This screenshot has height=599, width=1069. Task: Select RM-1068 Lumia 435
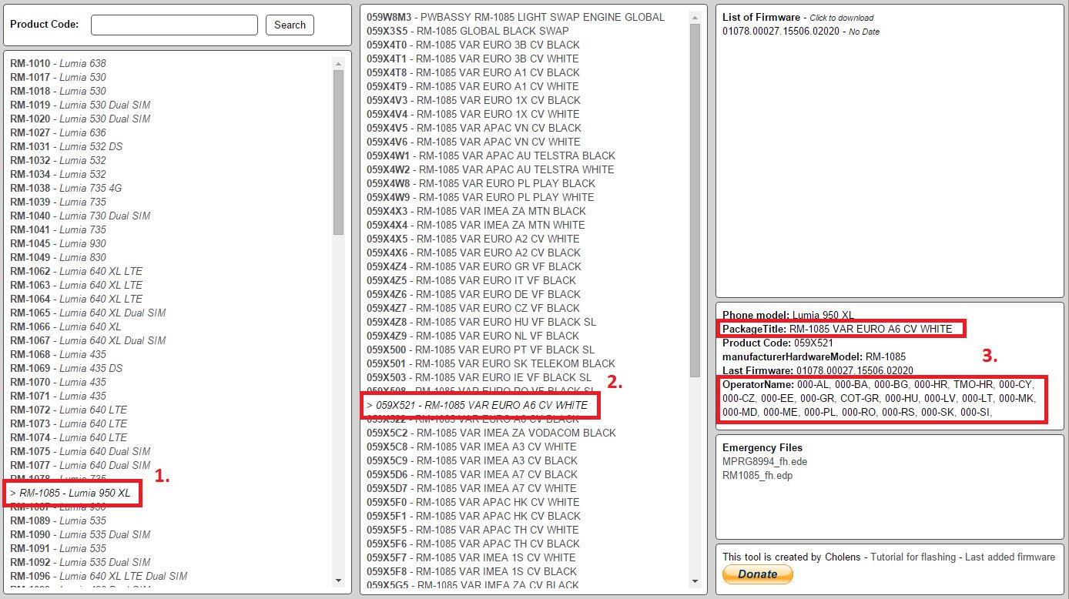coord(59,354)
